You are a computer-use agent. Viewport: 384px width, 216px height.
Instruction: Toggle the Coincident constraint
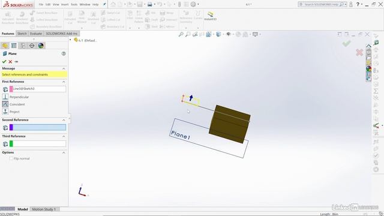click(5, 104)
